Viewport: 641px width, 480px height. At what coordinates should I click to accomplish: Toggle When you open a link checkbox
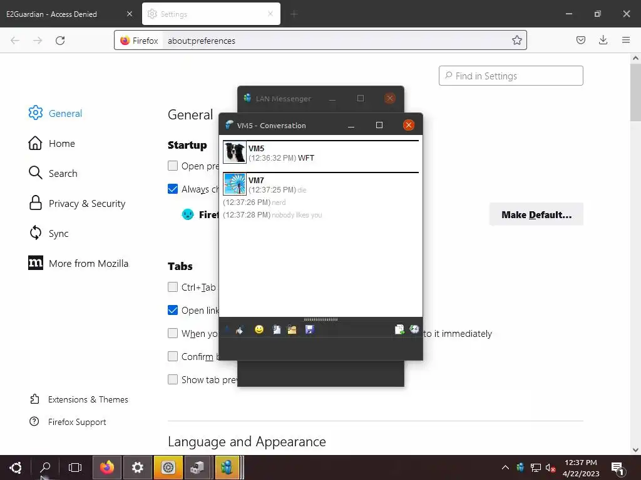[x=173, y=333]
